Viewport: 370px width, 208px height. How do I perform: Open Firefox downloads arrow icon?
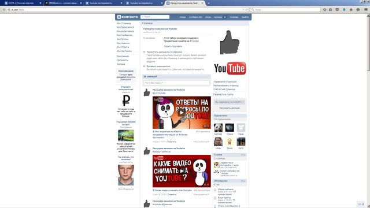tap(344, 10)
